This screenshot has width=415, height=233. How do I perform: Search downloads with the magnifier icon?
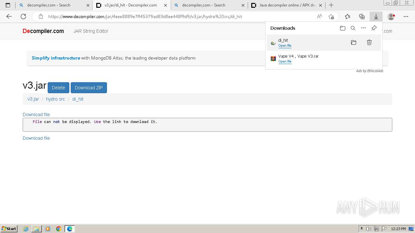tap(353, 28)
